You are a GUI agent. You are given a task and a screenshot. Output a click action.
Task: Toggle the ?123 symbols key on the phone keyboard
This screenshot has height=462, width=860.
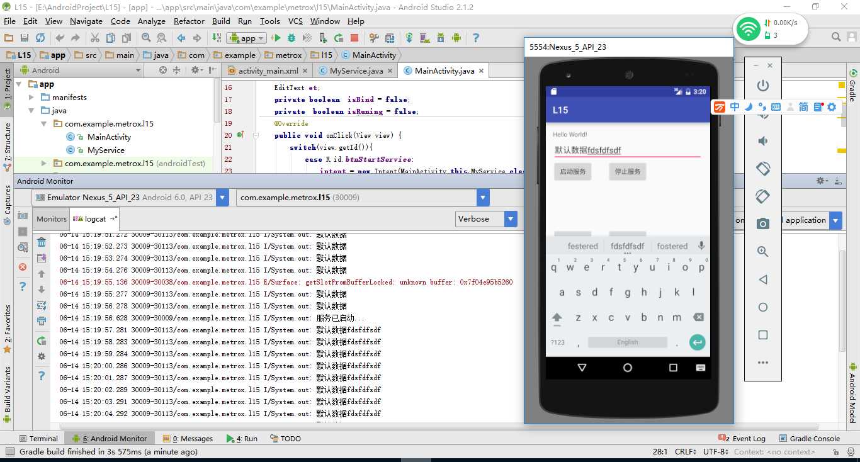[558, 342]
